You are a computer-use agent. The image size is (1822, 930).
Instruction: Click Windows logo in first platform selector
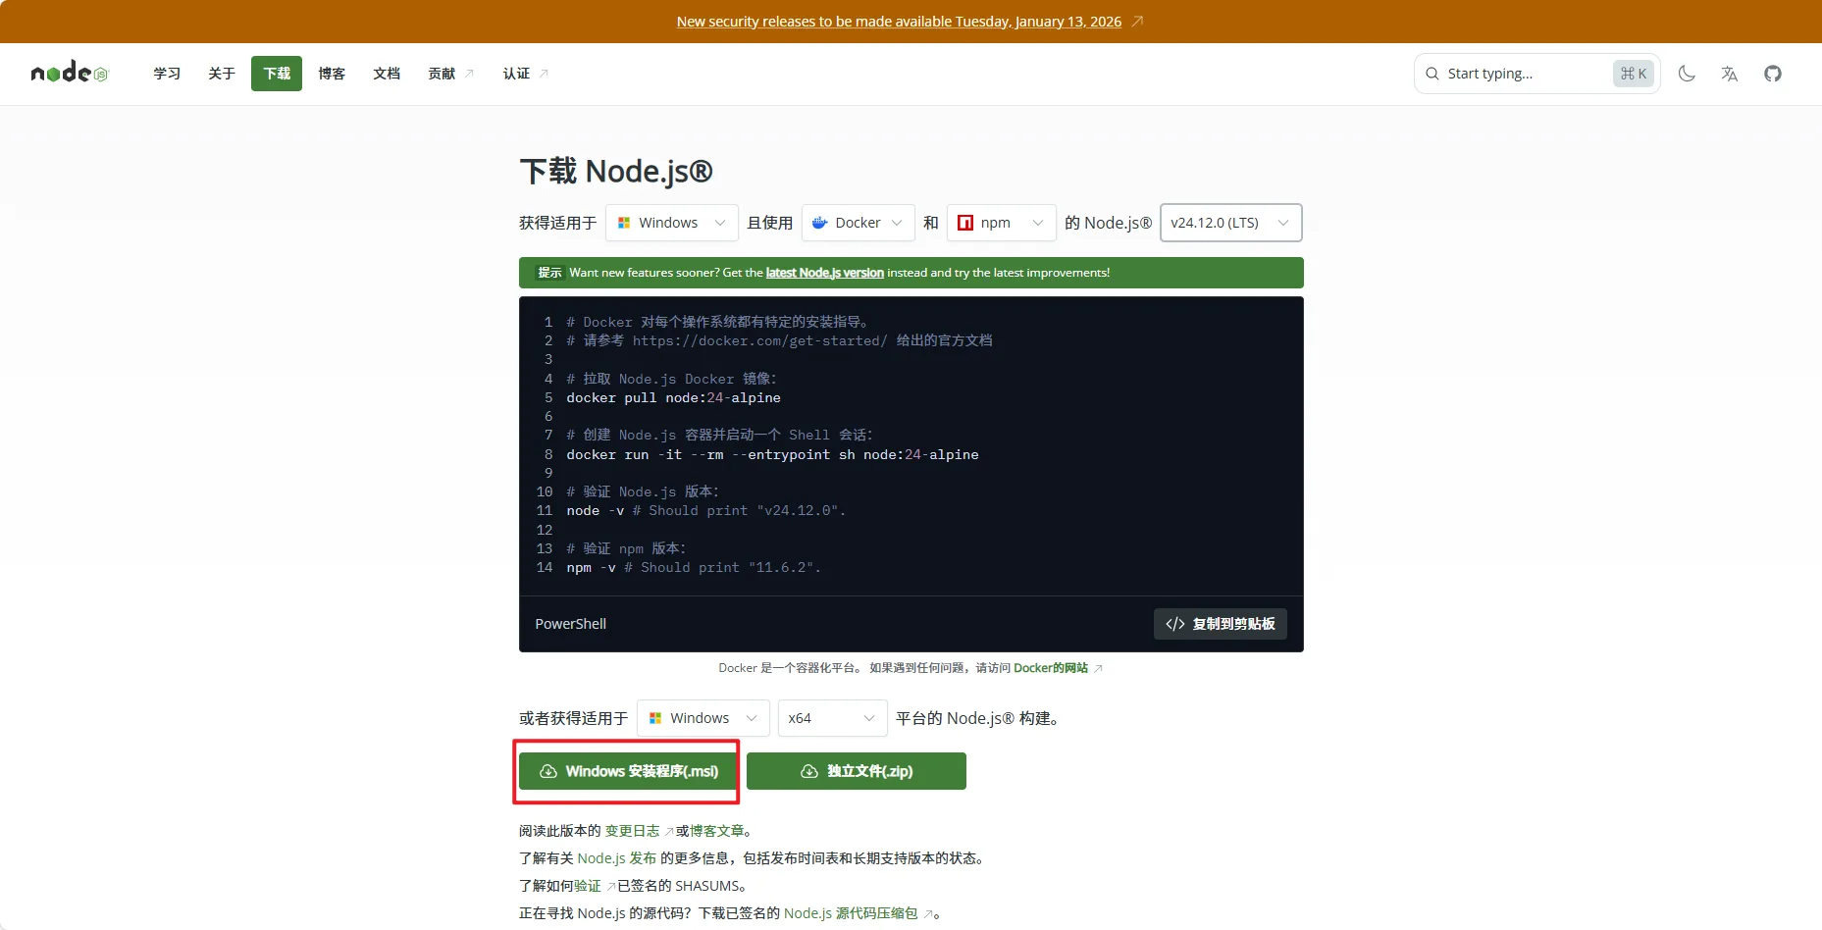click(624, 223)
